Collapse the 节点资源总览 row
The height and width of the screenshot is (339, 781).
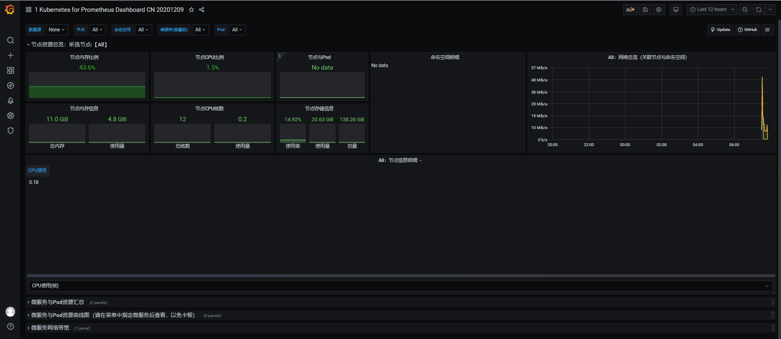click(x=67, y=45)
